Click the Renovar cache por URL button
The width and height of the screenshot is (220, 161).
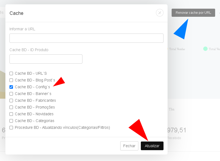(x=193, y=13)
